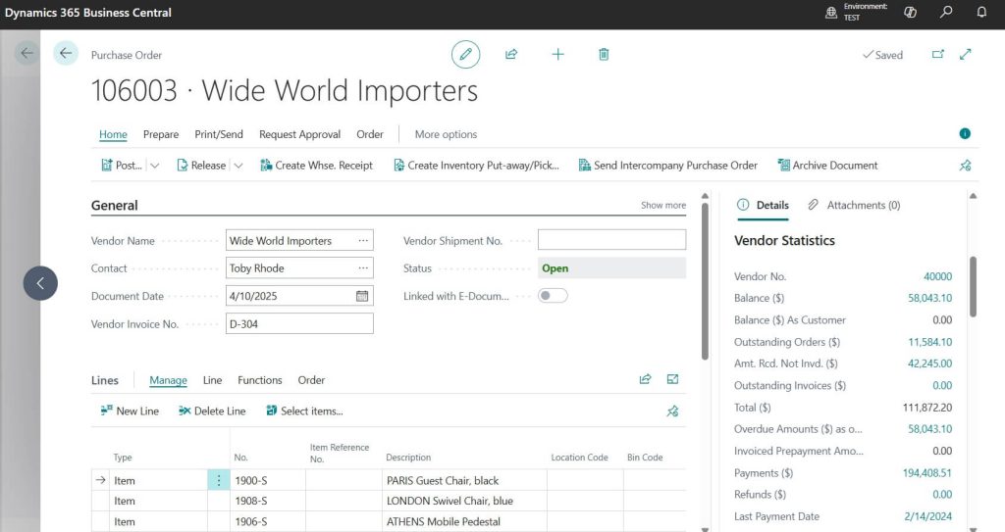Click the Archive Document button
Viewport: 1005px width, 532px height.
point(827,166)
